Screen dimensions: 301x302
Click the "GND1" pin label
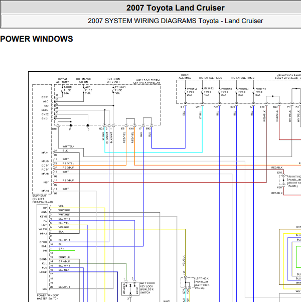(45, 118)
